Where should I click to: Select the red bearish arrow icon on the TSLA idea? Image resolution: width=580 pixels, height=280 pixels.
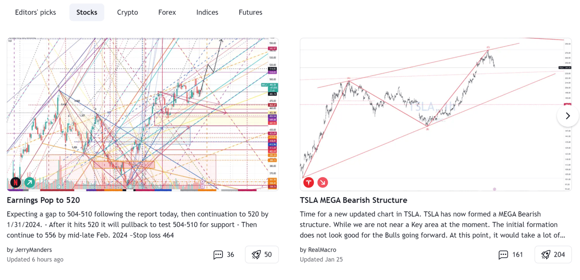pyautogui.click(x=322, y=182)
